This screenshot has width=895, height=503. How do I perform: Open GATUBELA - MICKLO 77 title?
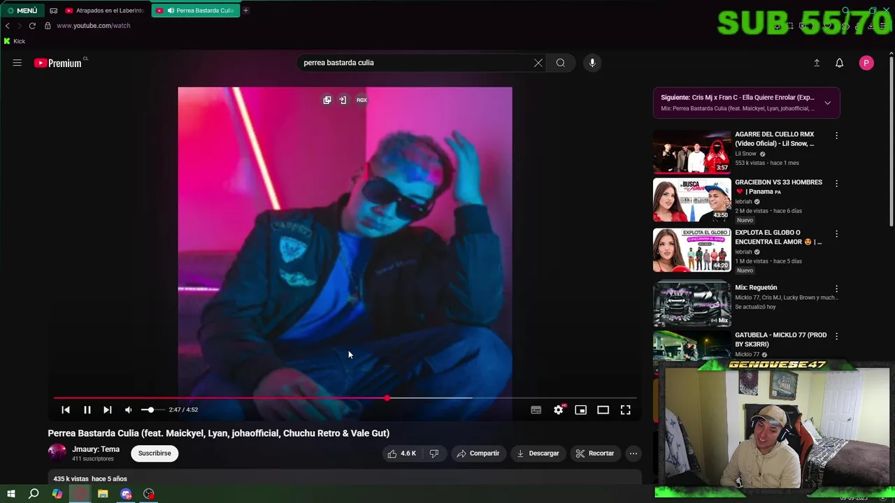pyautogui.click(x=780, y=340)
